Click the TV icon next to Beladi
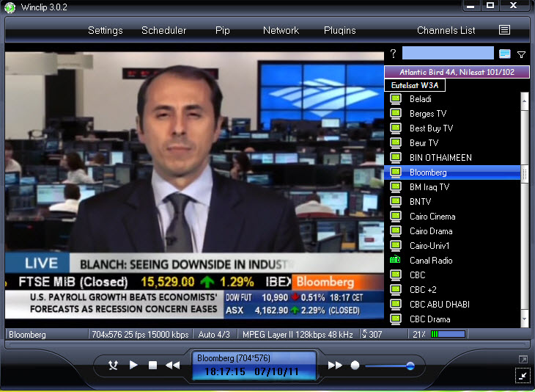535x392 pixels. point(396,99)
